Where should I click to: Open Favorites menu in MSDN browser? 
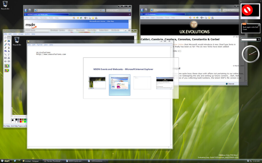(43, 18)
